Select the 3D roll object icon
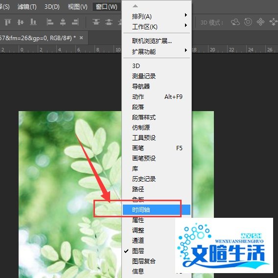This screenshot has height=278, width=278. 248,22
